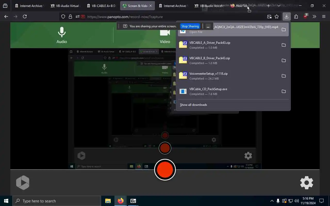Show site security lock details
The height and width of the screenshot is (206, 330).
pos(70,17)
